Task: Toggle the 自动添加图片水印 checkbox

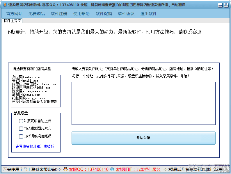Action: tap(21, 129)
